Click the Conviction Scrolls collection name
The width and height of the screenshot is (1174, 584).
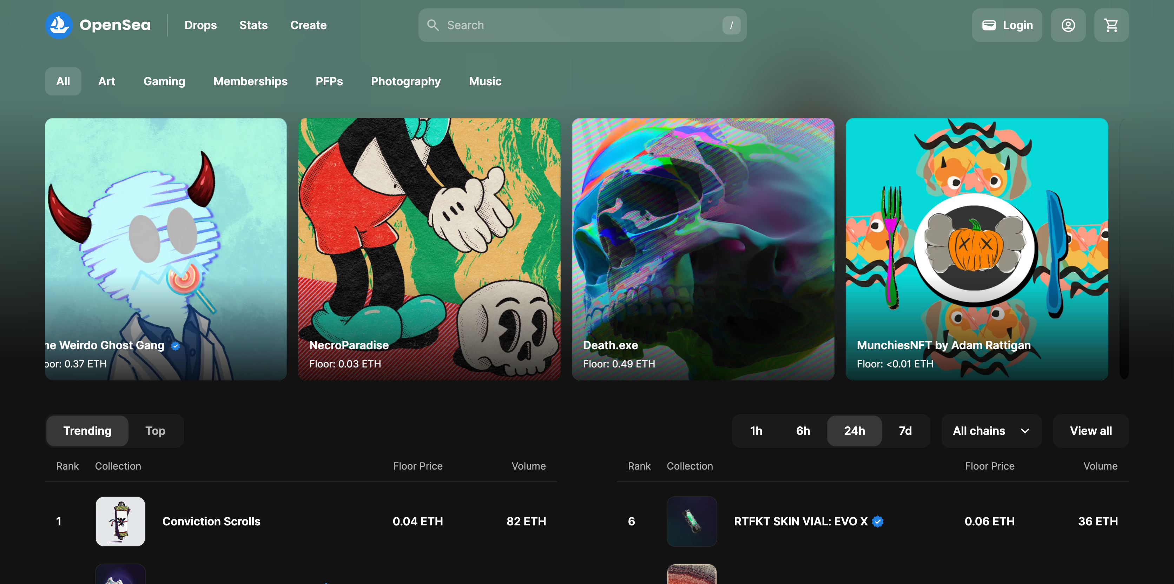pos(211,521)
